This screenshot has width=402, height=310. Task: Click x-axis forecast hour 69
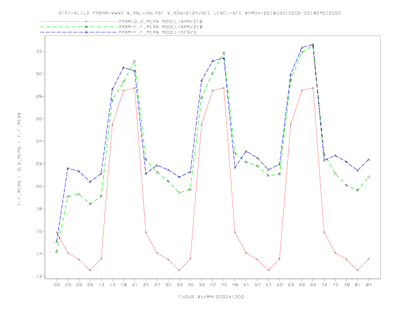tap(313, 285)
